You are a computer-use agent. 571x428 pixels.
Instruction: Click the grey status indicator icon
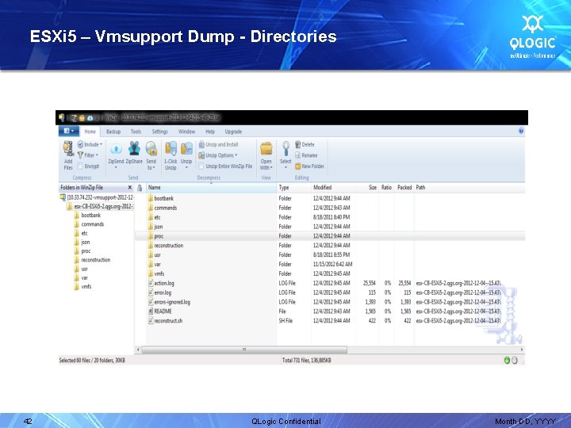point(515,361)
